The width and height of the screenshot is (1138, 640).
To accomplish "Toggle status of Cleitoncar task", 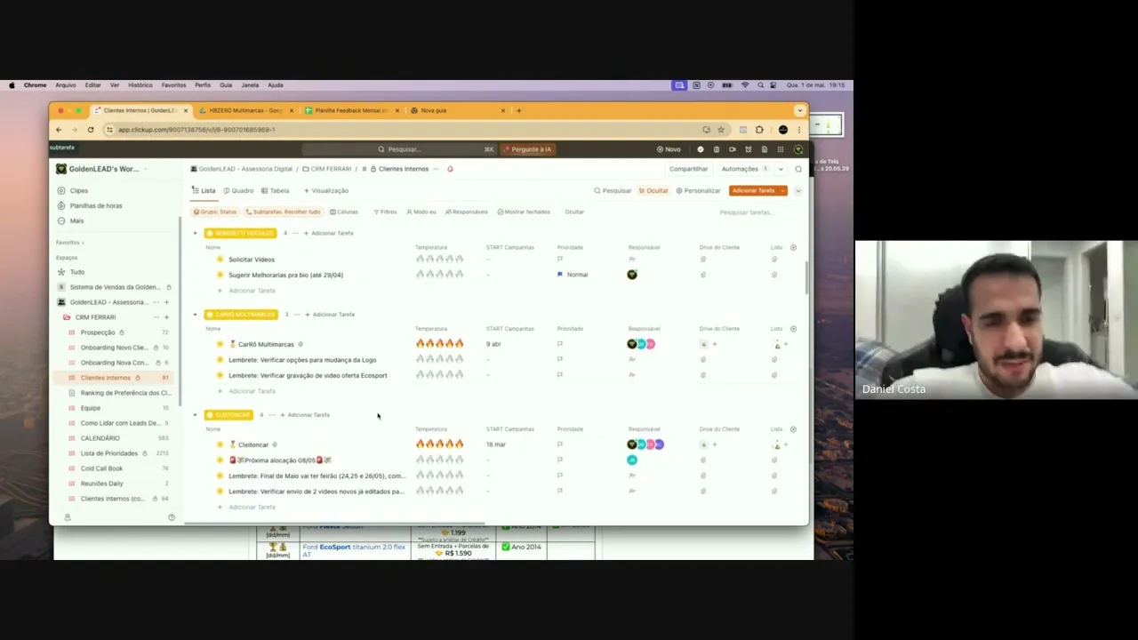I will 220,444.
